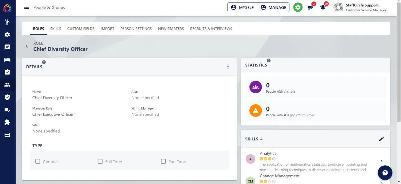Open the bed absence sidebar icon
This screenshot has width=401, height=184.
click(7, 60)
